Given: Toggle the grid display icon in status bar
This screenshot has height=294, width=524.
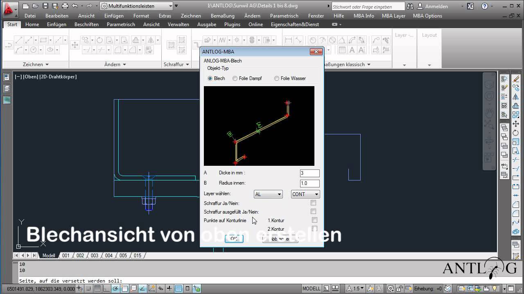Looking at the screenshot, I should tap(97, 289).
